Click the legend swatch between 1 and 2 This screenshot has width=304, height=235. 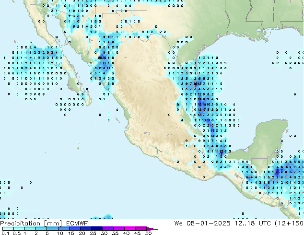click(x=30, y=229)
